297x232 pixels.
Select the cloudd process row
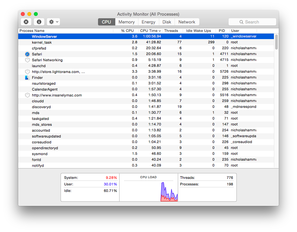(146, 101)
